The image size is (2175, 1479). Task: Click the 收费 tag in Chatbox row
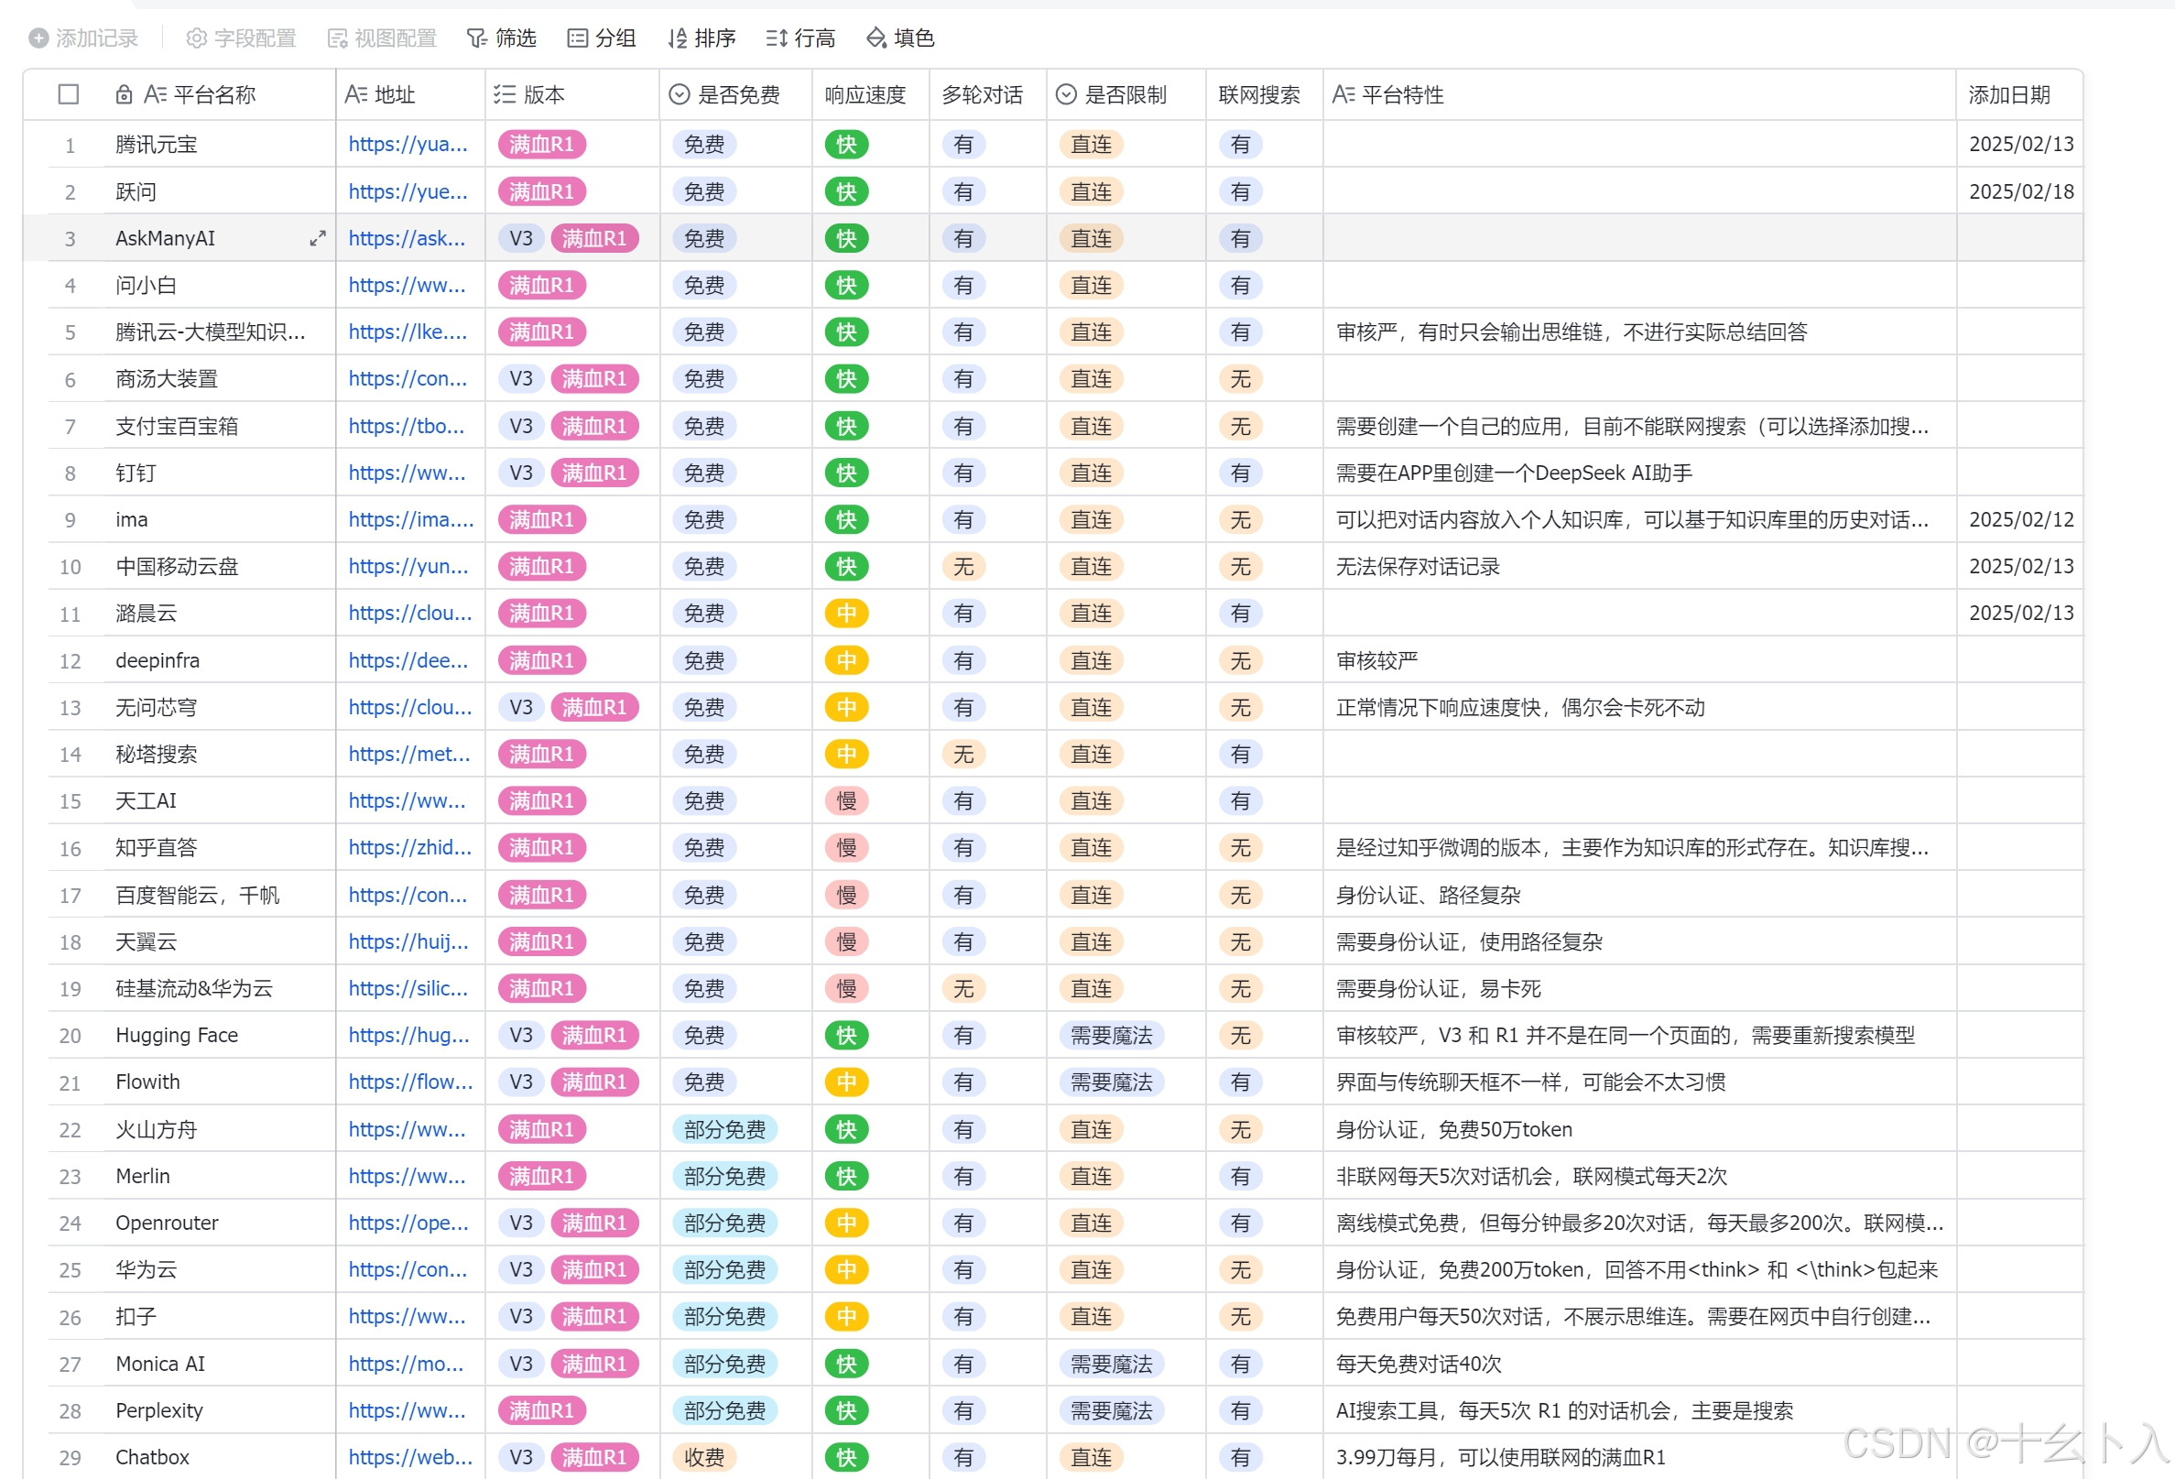pos(704,1457)
